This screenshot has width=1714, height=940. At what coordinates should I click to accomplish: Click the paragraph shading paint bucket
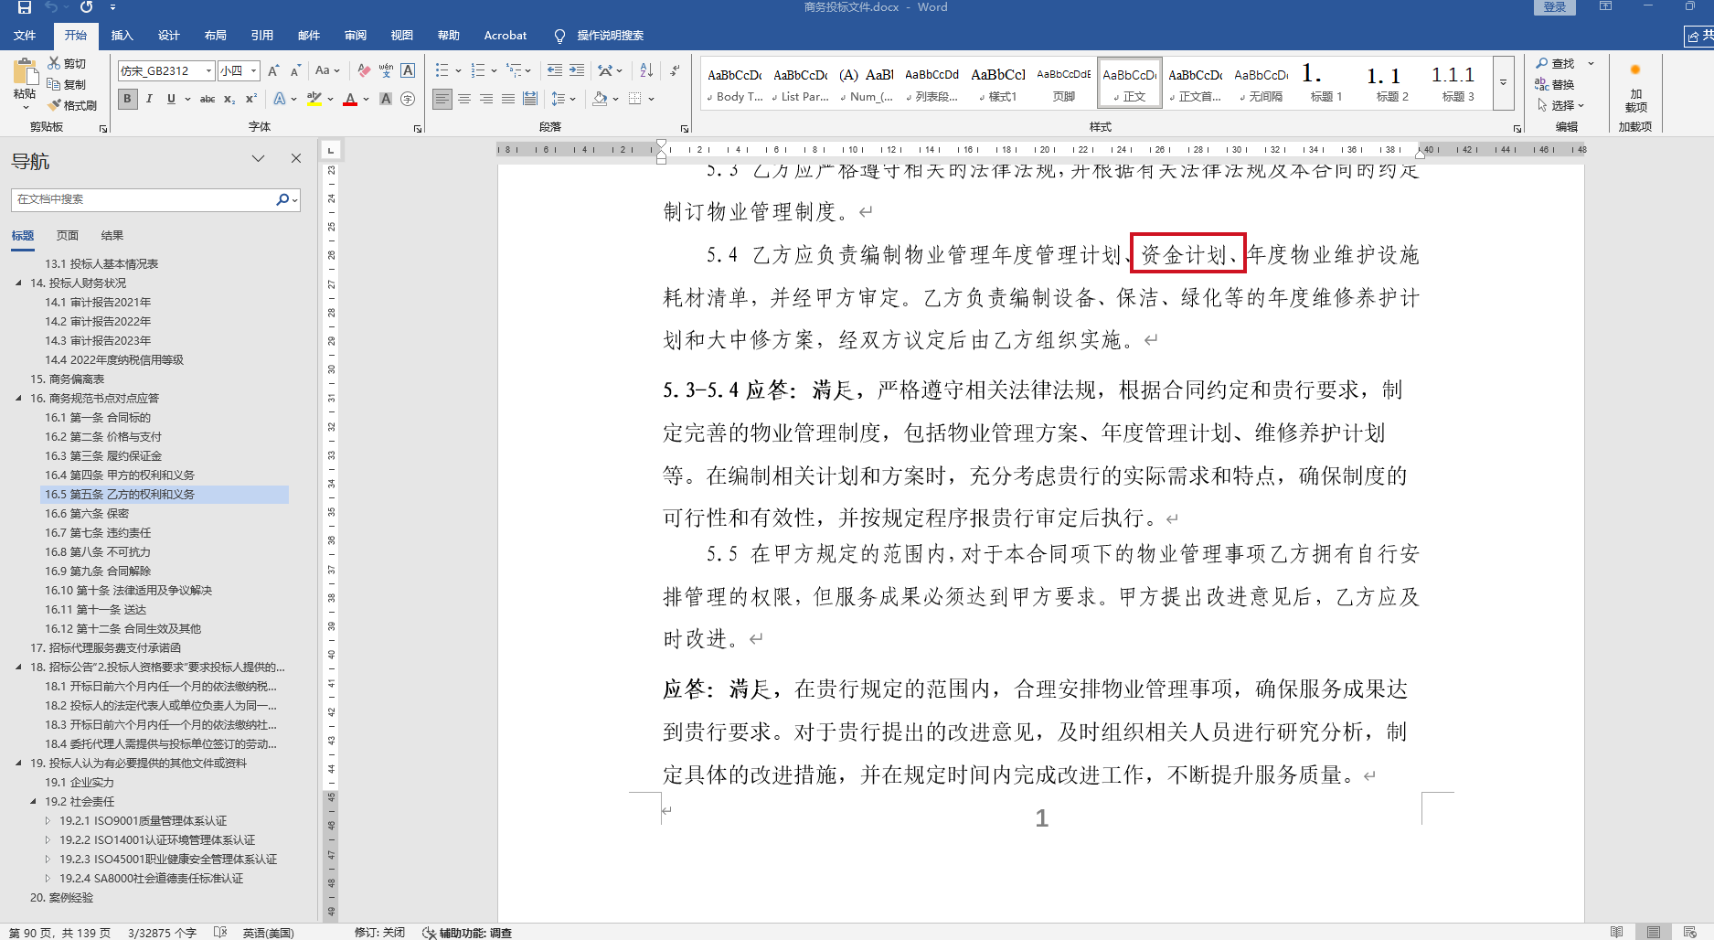(600, 99)
